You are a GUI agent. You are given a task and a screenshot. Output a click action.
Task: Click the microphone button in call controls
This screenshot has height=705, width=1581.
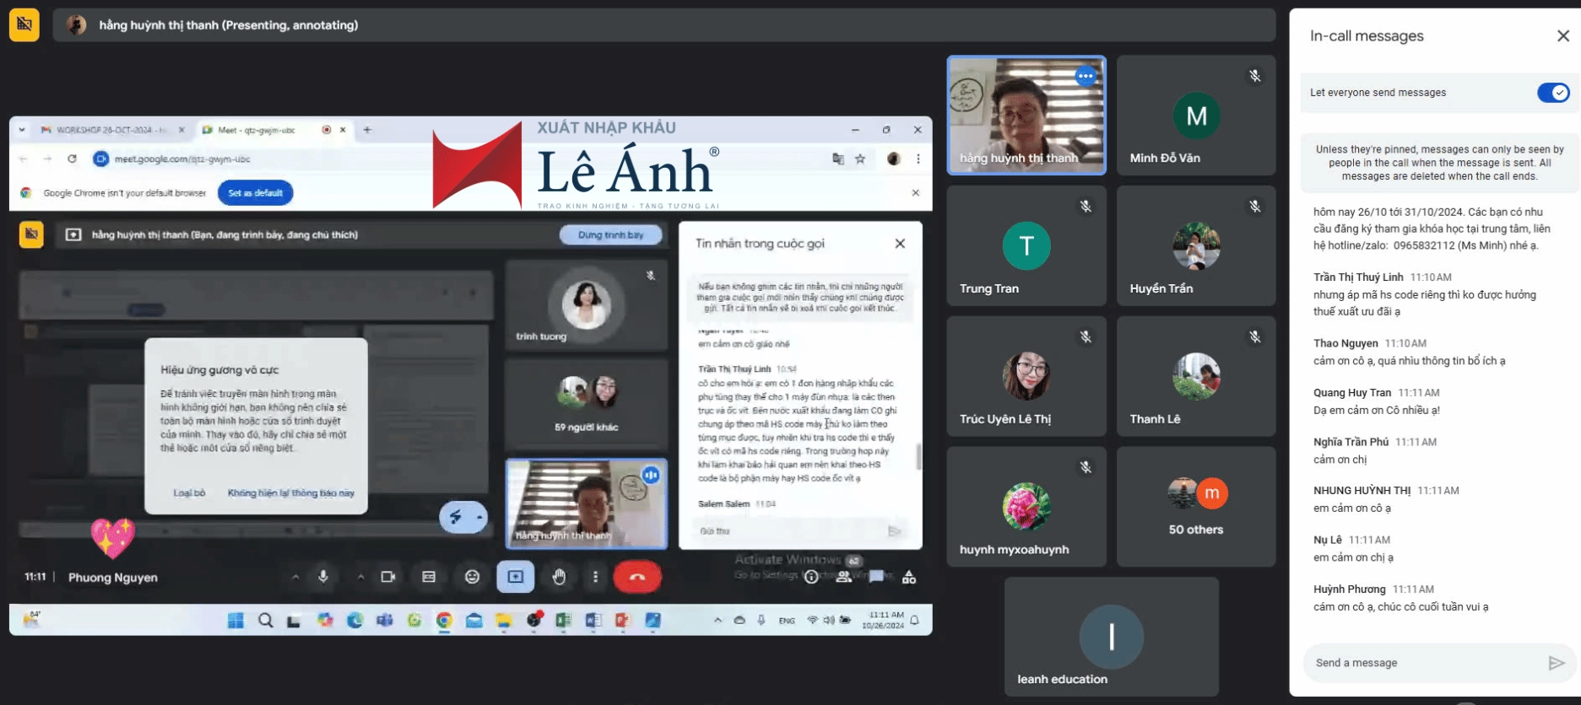tap(322, 577)
